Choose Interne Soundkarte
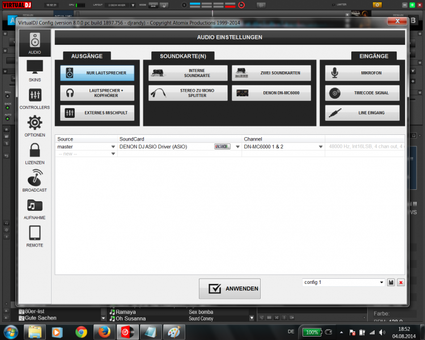The image size is (425, 340). click(x=188, y=73)
